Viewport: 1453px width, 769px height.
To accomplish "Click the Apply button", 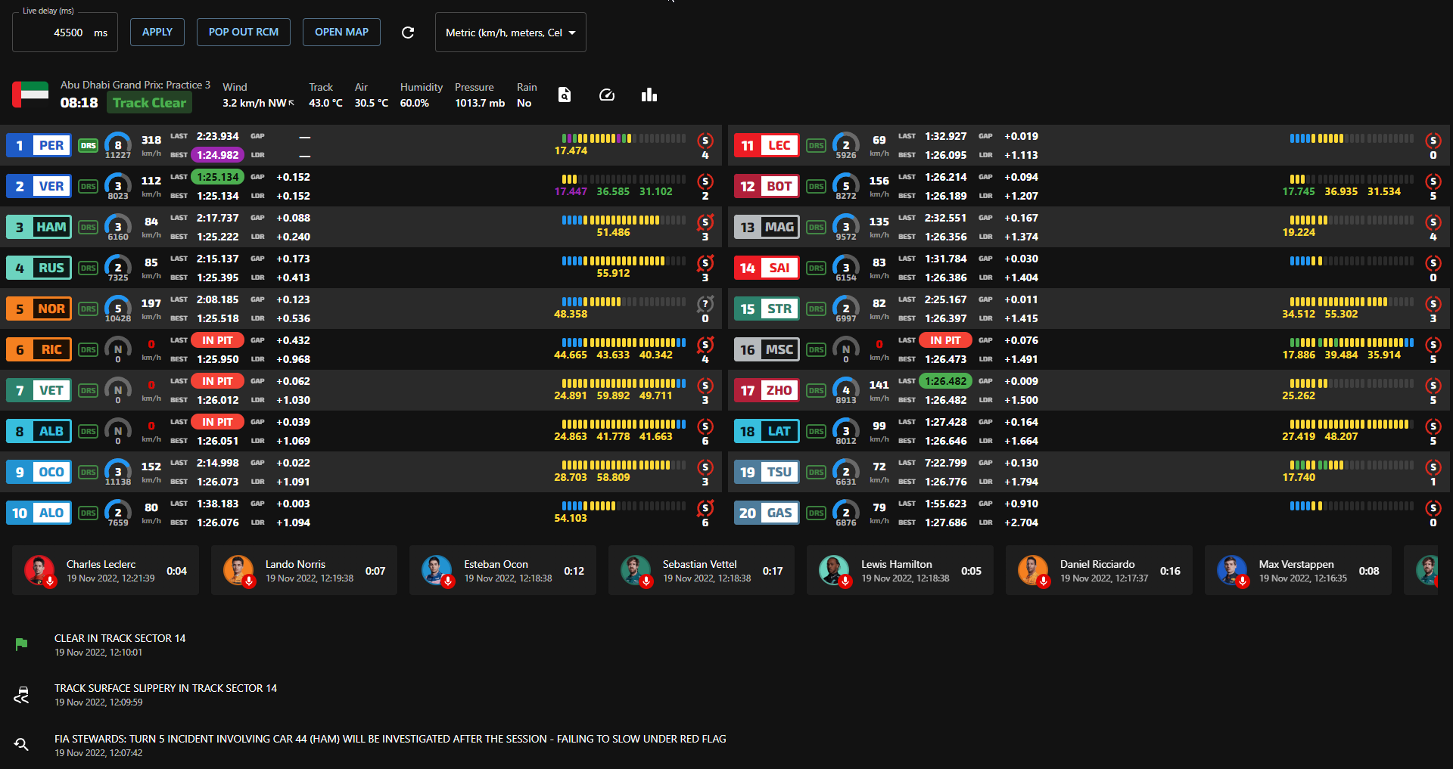I will coord(157,32).
